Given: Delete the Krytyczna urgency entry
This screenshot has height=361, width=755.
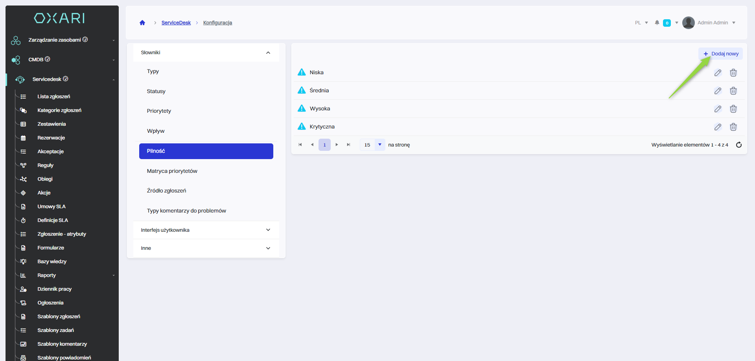Looking at the screenshot, I should pyautogui.click(x=733, y=127).
